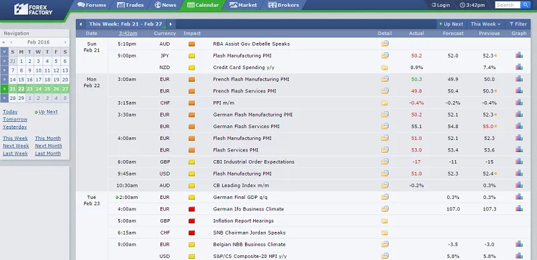Select day 15 in the mini calendar
Image resolution: width=537 pixels, height=260 pixels.
click(x=21, y=80)
